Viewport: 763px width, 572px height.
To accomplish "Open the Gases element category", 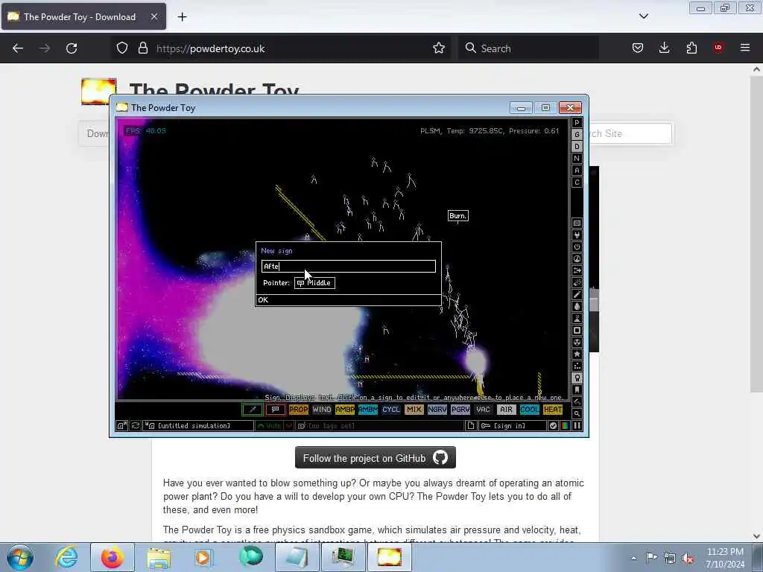I will (x=577, y=295).
